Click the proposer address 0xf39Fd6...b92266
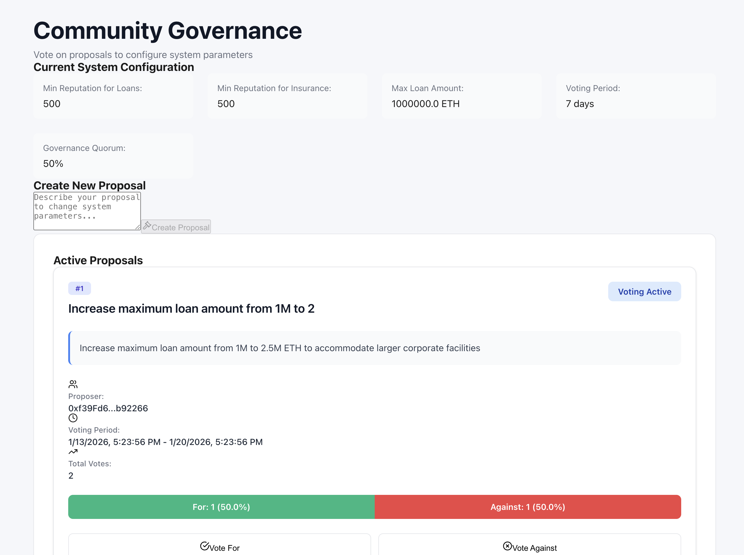This screenshot has width=744, height=555. coord(108,408)
